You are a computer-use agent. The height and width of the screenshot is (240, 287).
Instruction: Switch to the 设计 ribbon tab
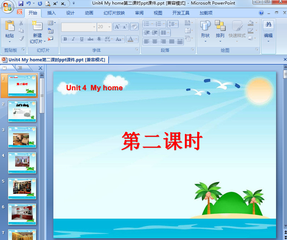click(x=70, y=13)
